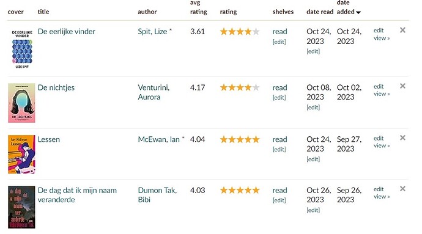Edit date read for De nichtjes

313,108
